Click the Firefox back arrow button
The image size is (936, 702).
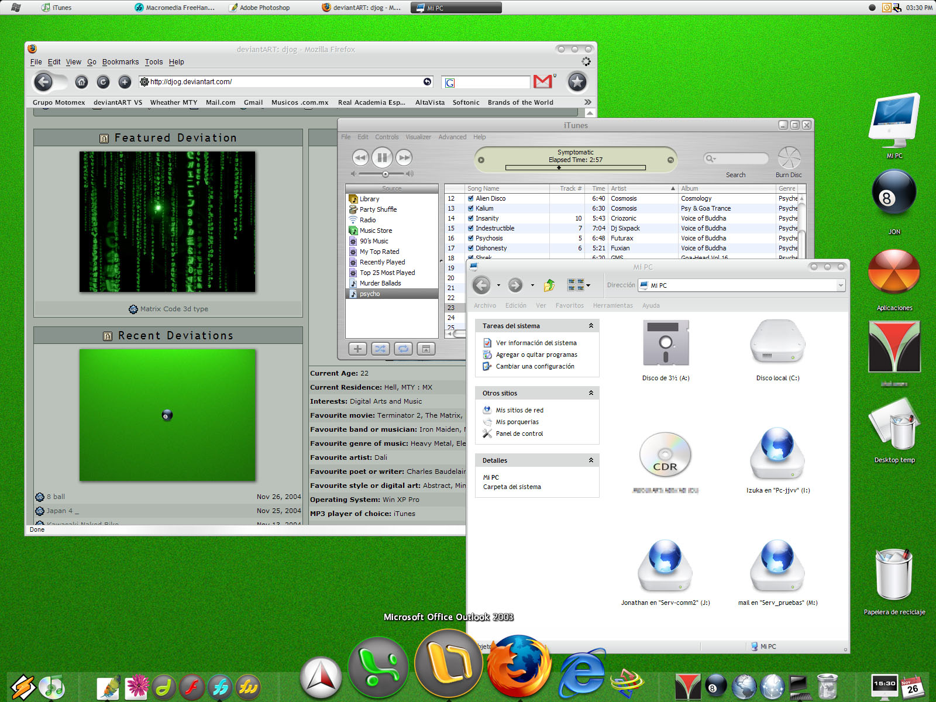click(x=43, y=82)
